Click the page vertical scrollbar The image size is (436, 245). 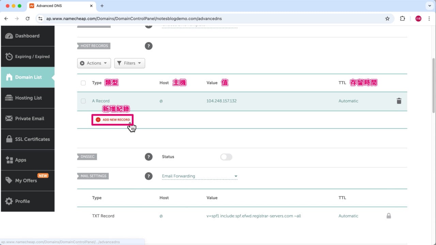433,85
